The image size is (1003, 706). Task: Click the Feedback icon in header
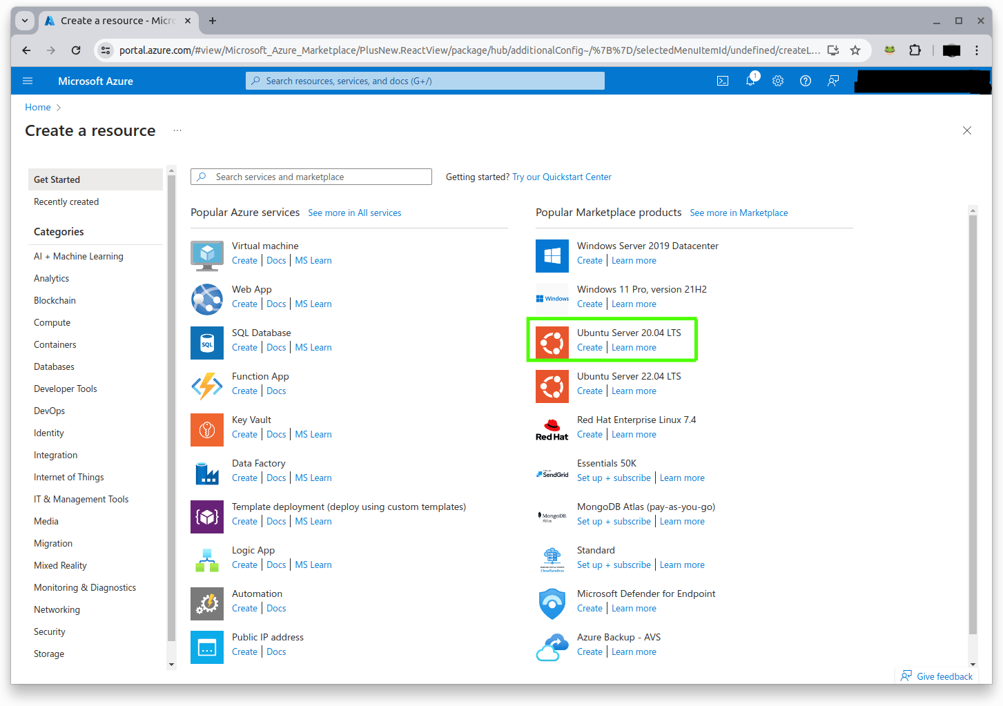833,81
